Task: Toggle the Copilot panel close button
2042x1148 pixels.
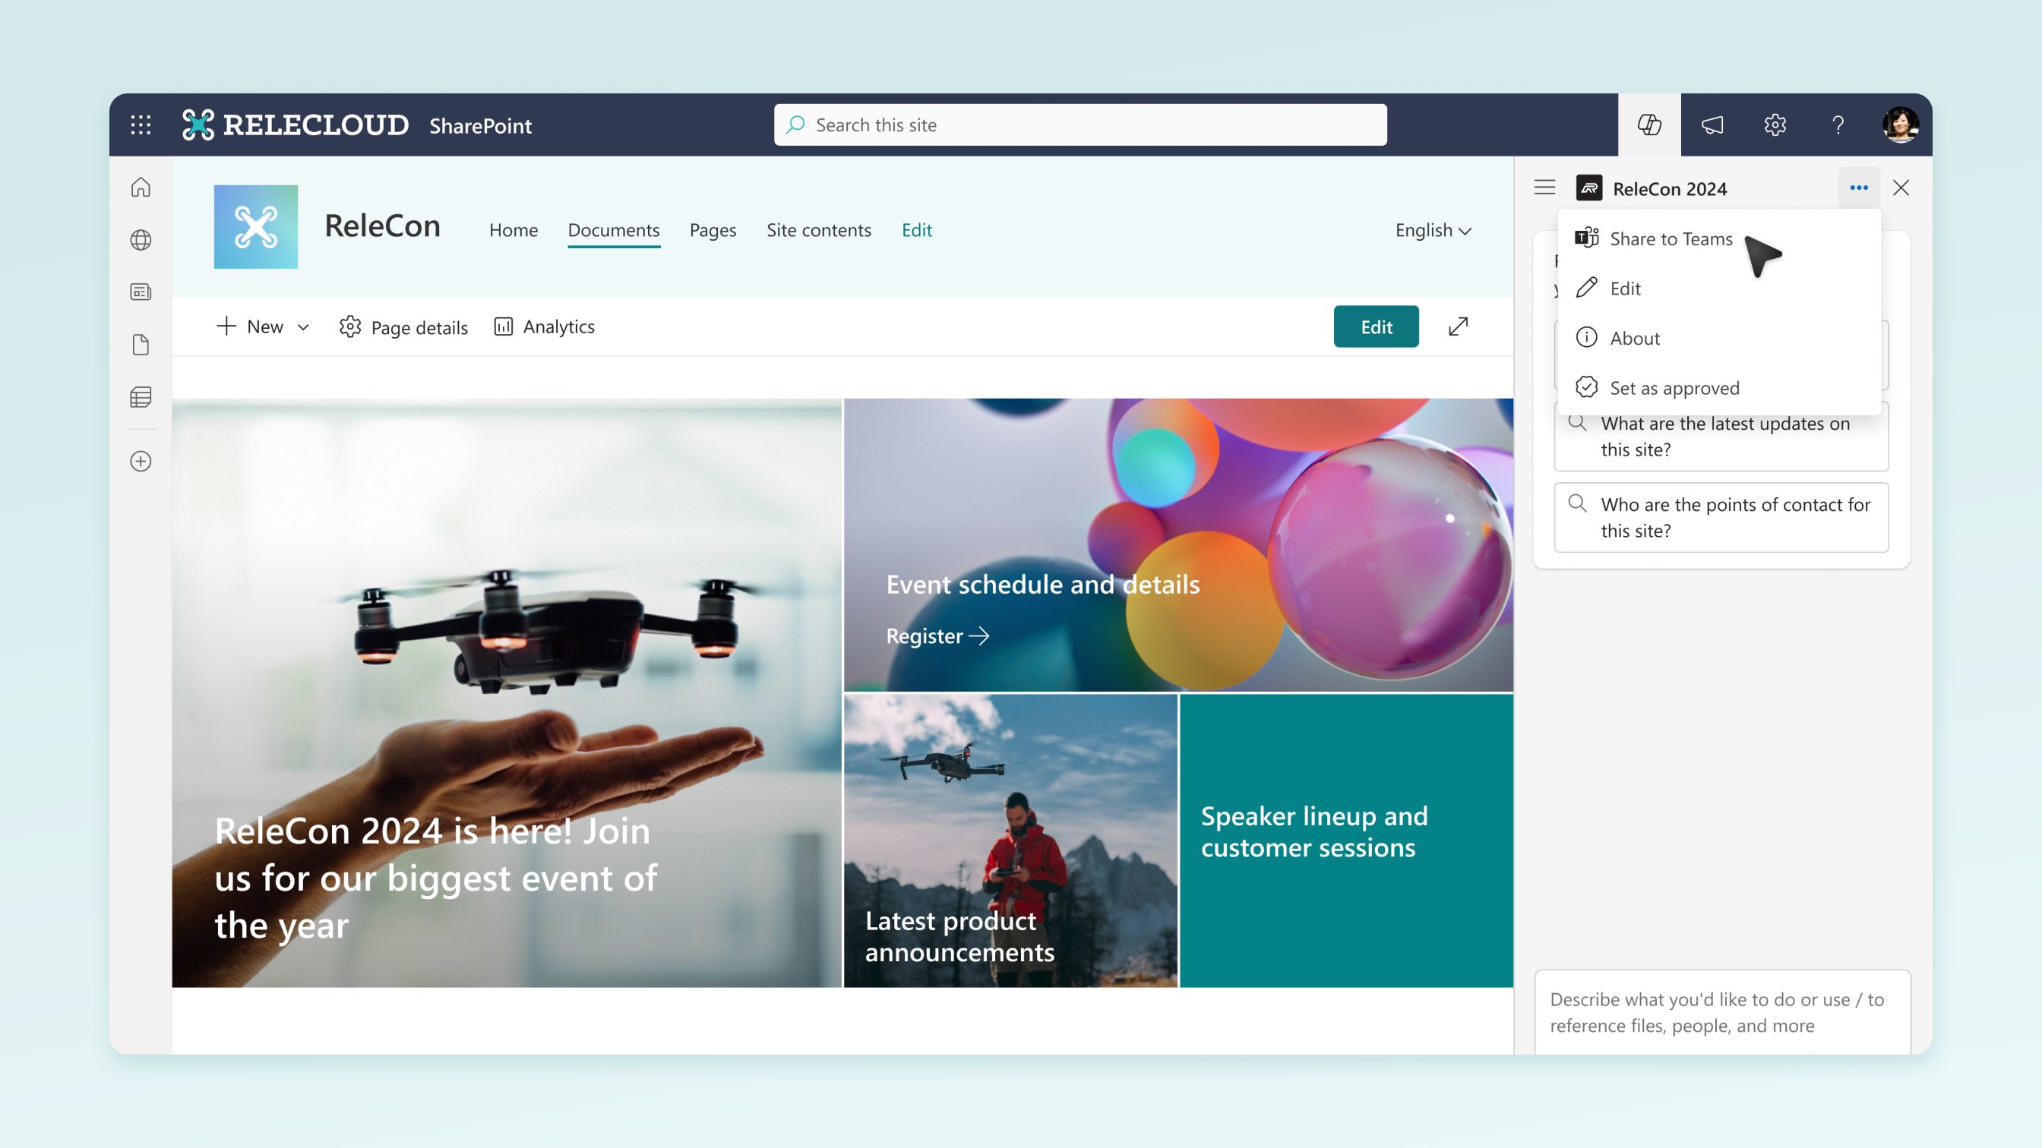Action: click(x=1901, y=188)
